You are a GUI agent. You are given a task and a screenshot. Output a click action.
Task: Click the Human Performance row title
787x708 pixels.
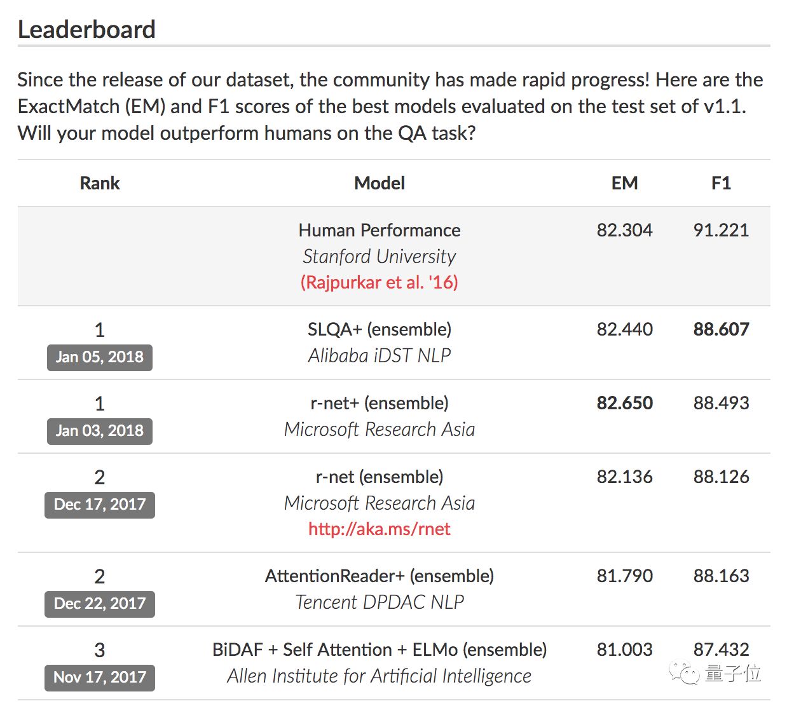point(379,230)
